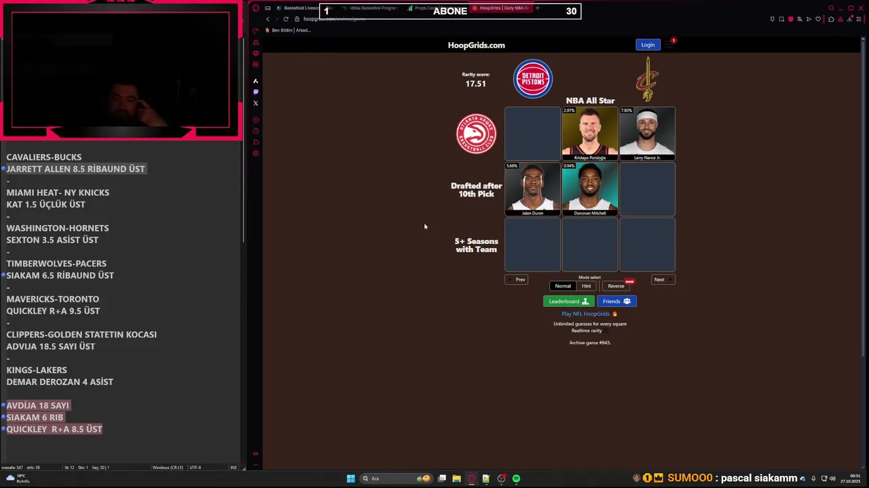Select the empty 5+ Seasons–All Star square
Image resolution: width=869 pixels, height=488 pixels.
590,245
